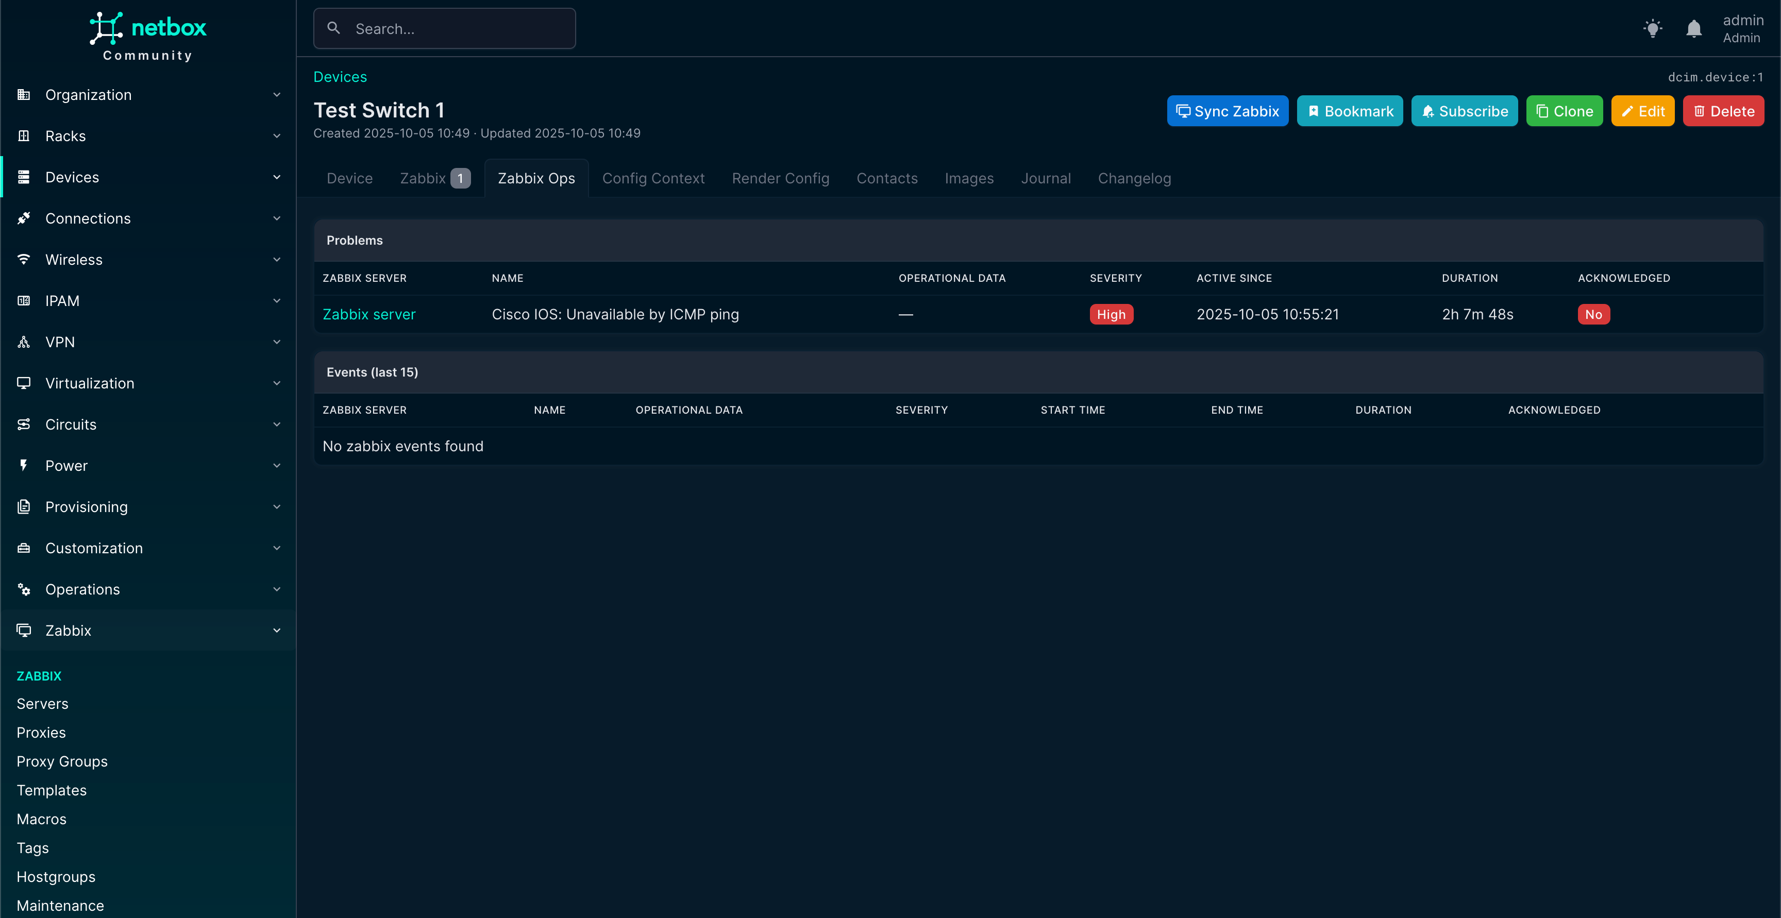Image resolution: width=1781 pixels, height=918 pixels.
Task: Open Templates under Zabbix menu
Action: 52,790
